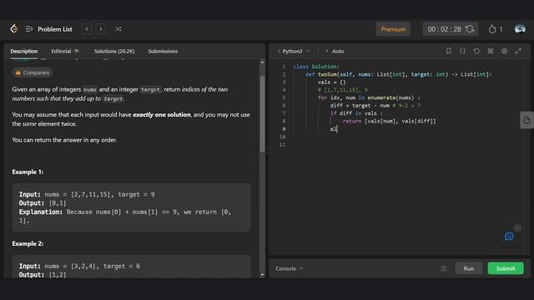This screenshot has height=300, width=534.
Task: Submit the solution
Action: [506, 268]
